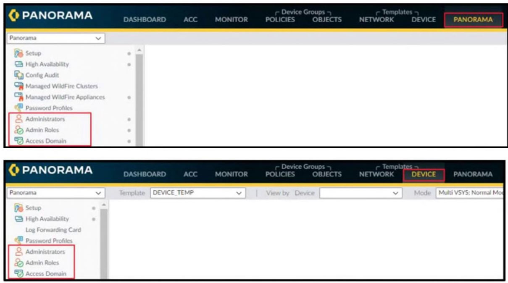Click Password Profiles icon in the bottom screenshot
The image size is (508, 283).
coord(18,241)
